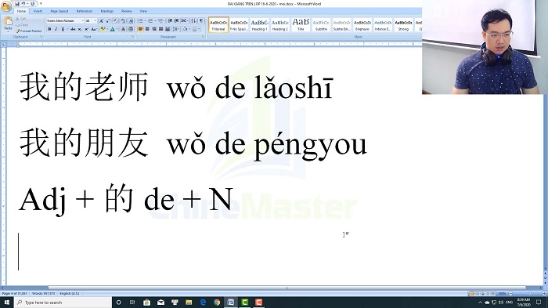Open the Paragraph dialog launcher
Image resolution: width=548 pixels, height=308 pixels.
coord(204,37)
